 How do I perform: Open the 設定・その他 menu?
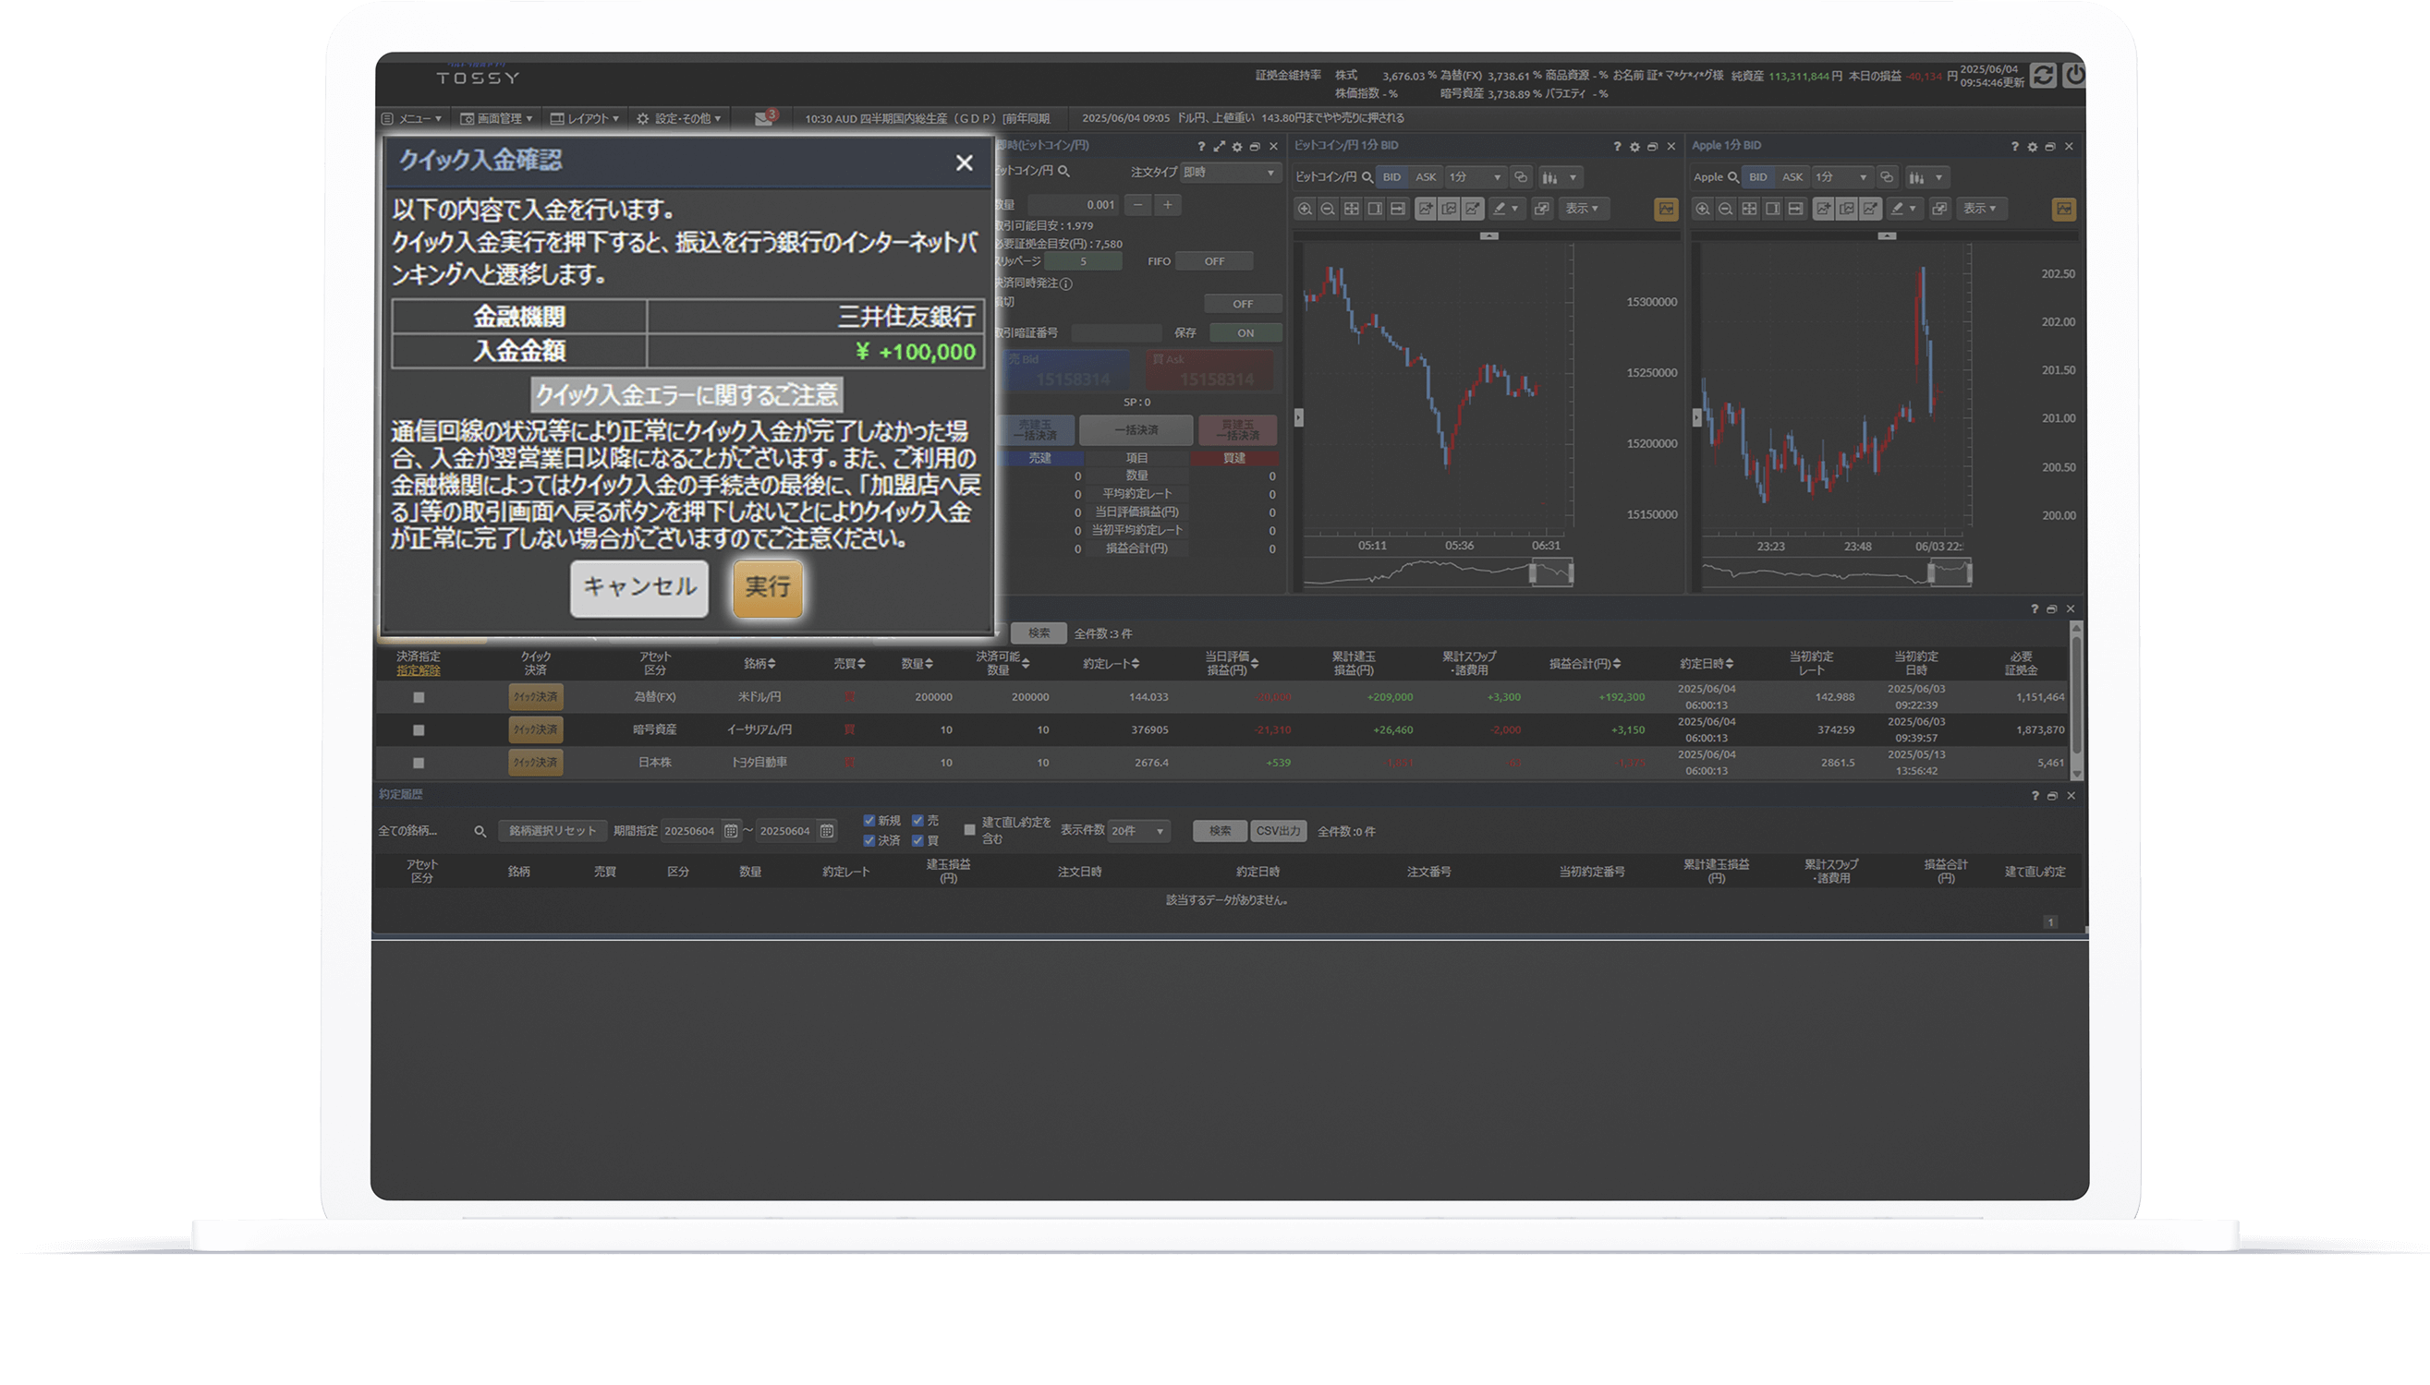coord(679,119)
